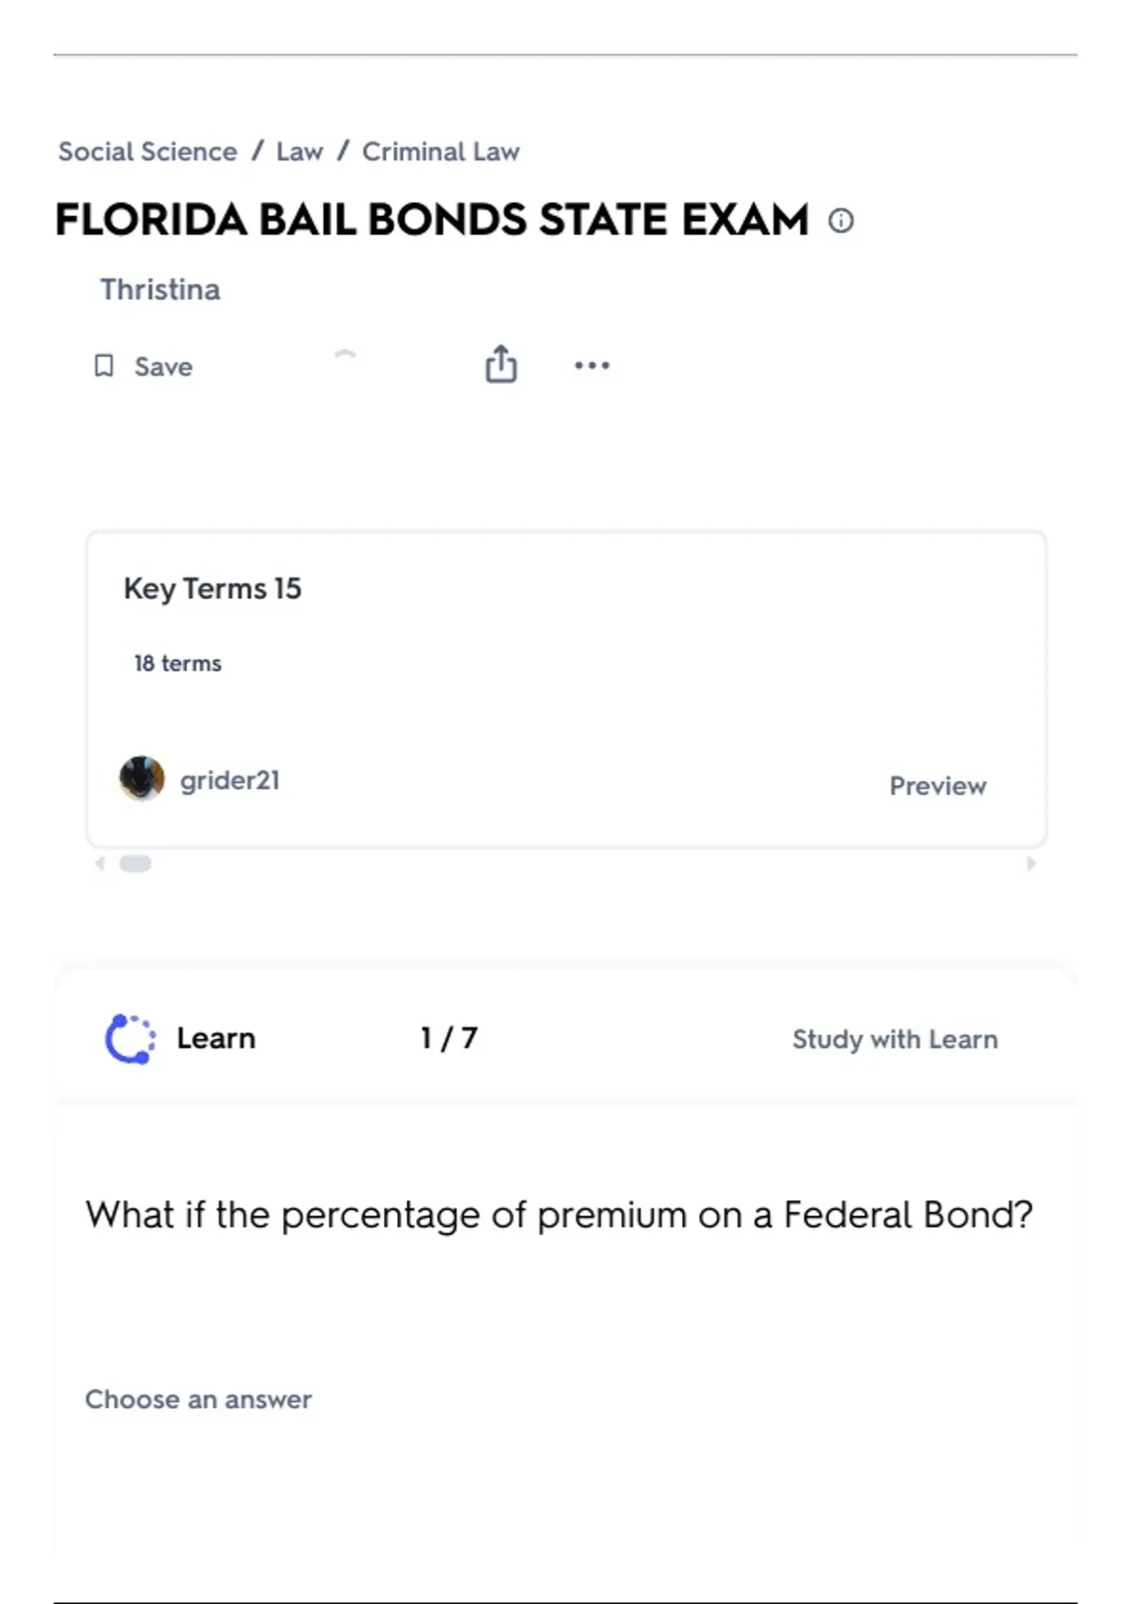This screenshot has height=1604, width=1132.
Task: Navigate to the Criminal Law breadcrumb
Action: [x=441, y=152]
